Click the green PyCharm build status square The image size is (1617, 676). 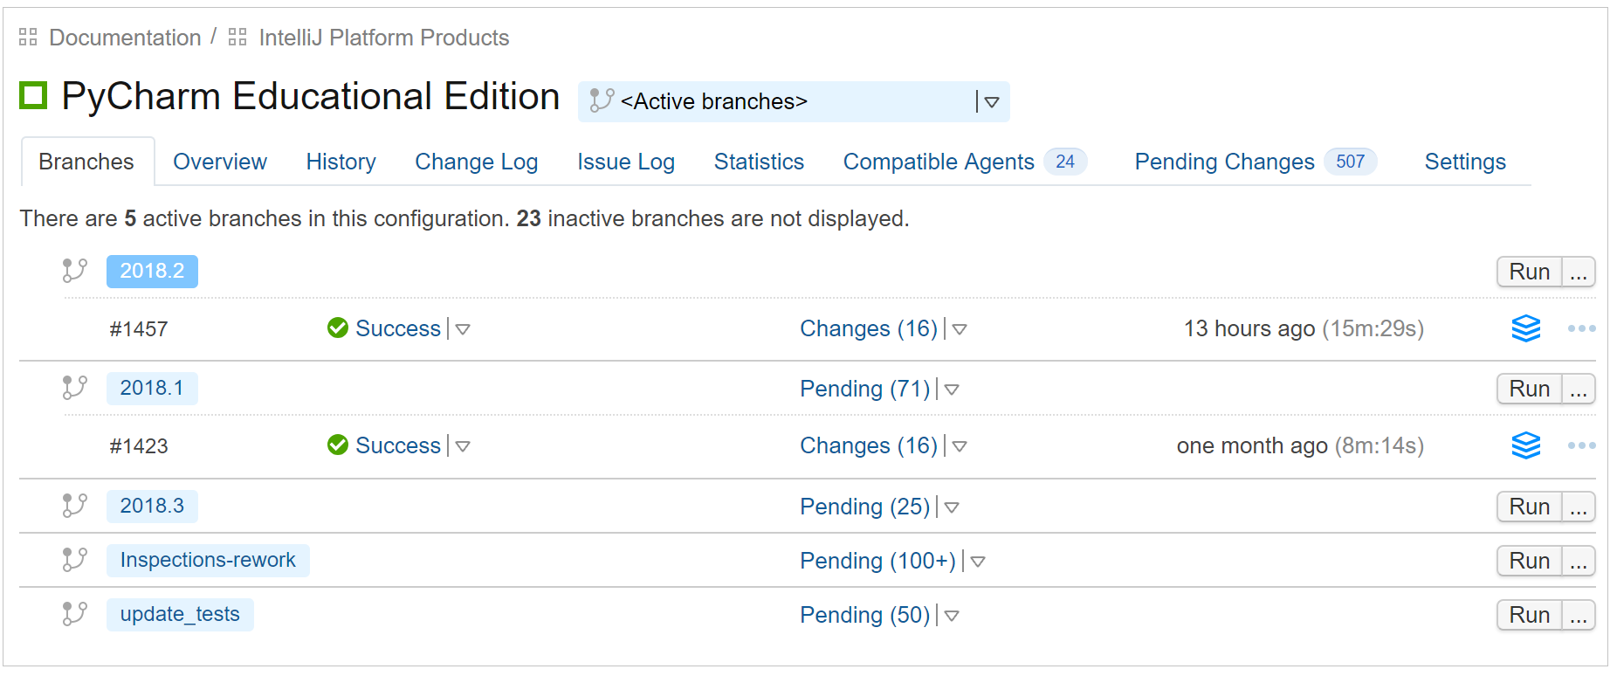pyautogui.click(x=33, y=95)
